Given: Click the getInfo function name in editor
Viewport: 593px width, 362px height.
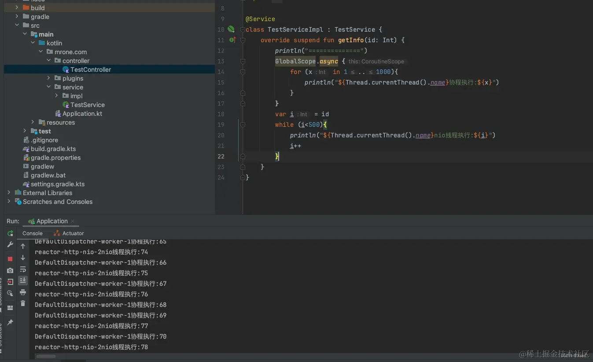Looking at the screenshot, I should pos(351,40).
